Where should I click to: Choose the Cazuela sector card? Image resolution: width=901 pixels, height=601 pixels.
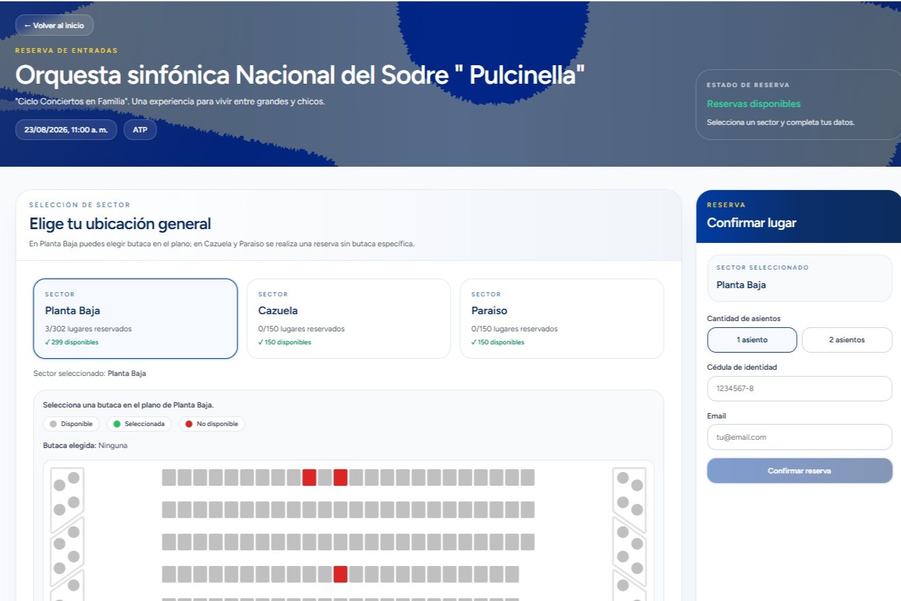[x=348, y=318]
